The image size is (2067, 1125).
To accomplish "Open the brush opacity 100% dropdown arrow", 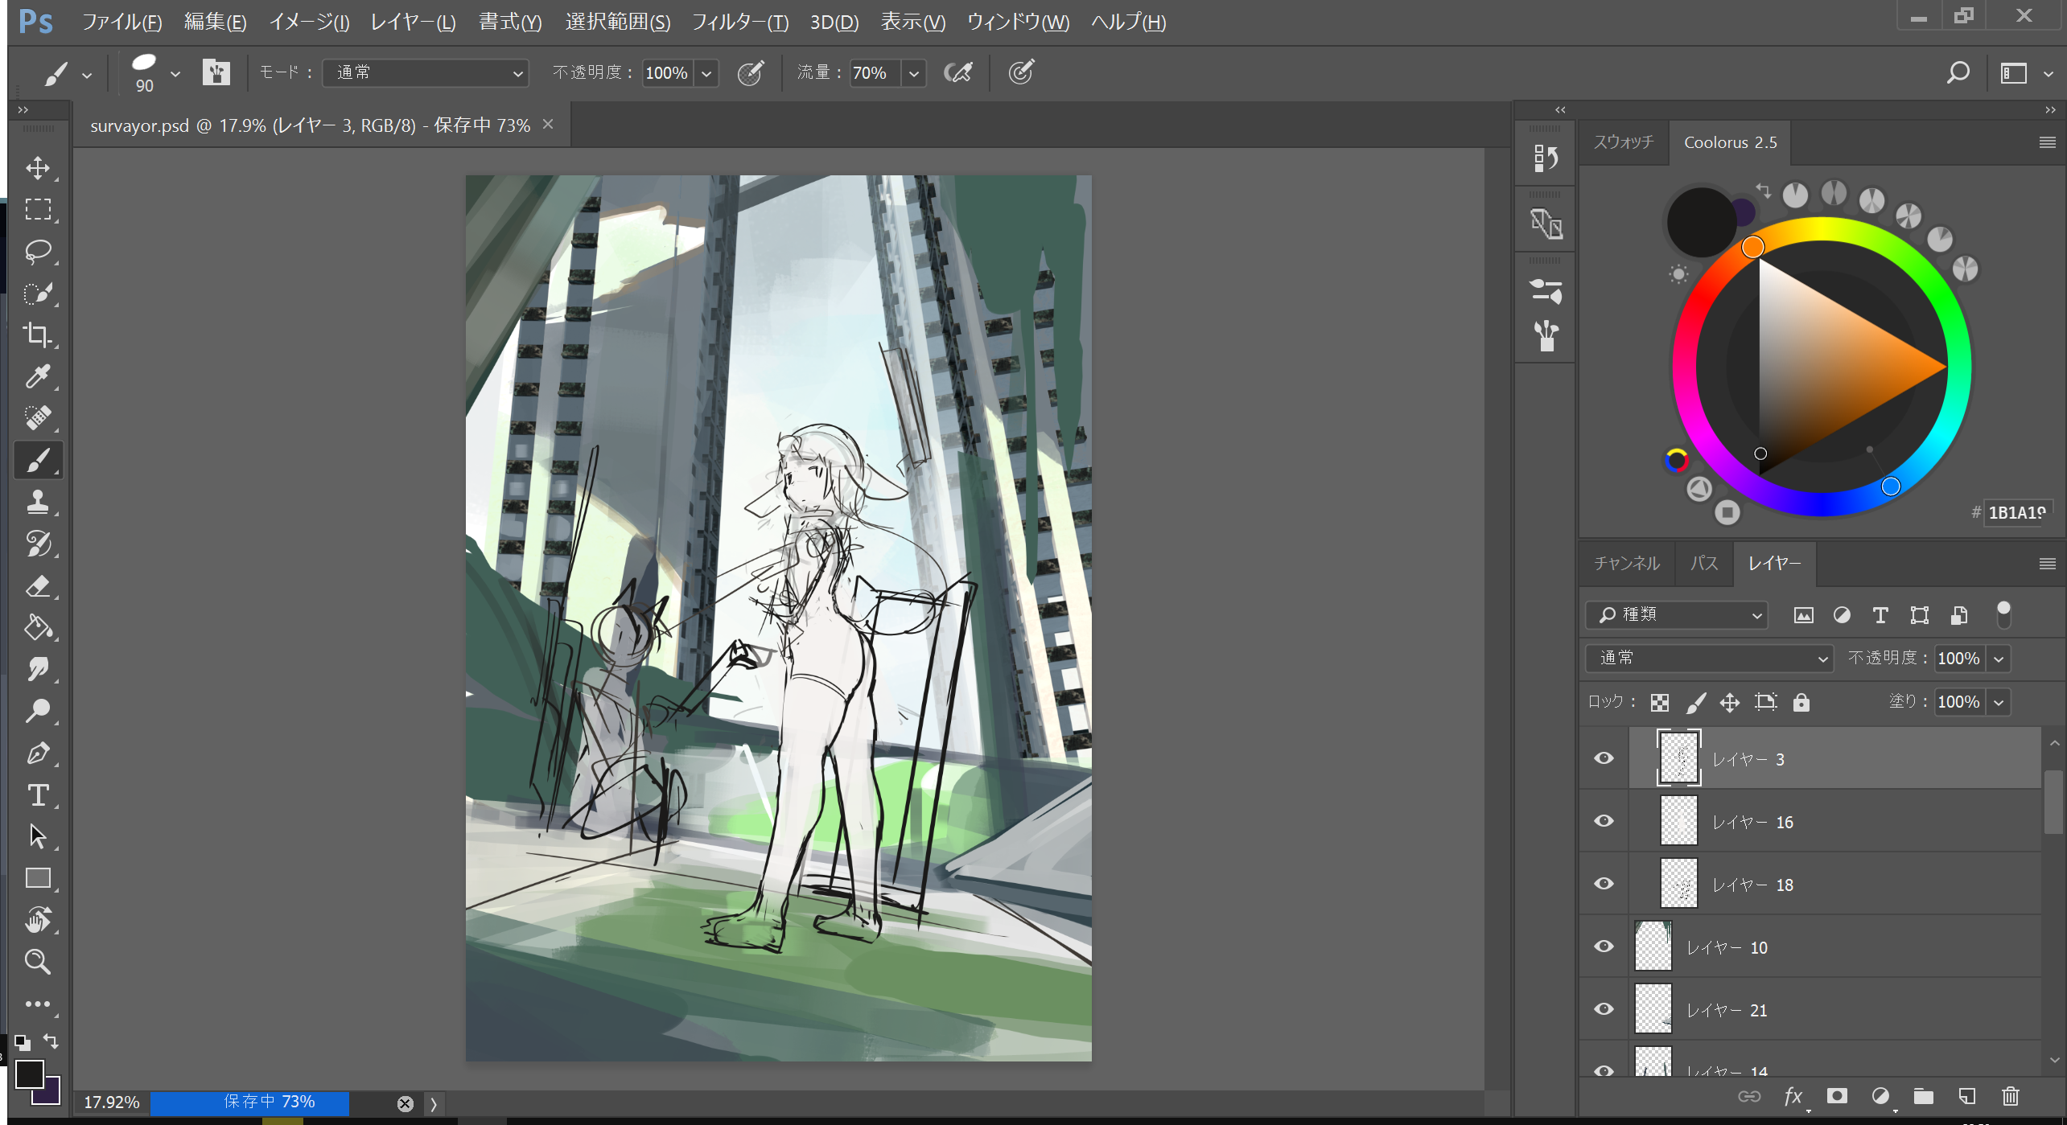I will point(706,74).
